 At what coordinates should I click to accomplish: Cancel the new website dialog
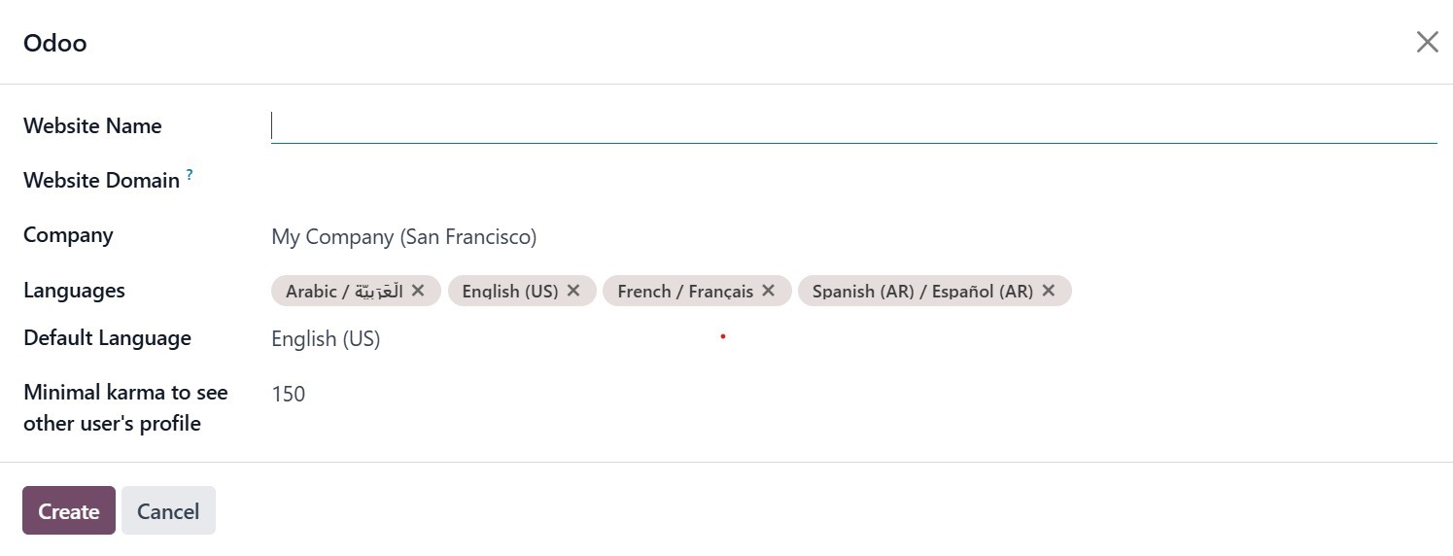click(168, 511)
